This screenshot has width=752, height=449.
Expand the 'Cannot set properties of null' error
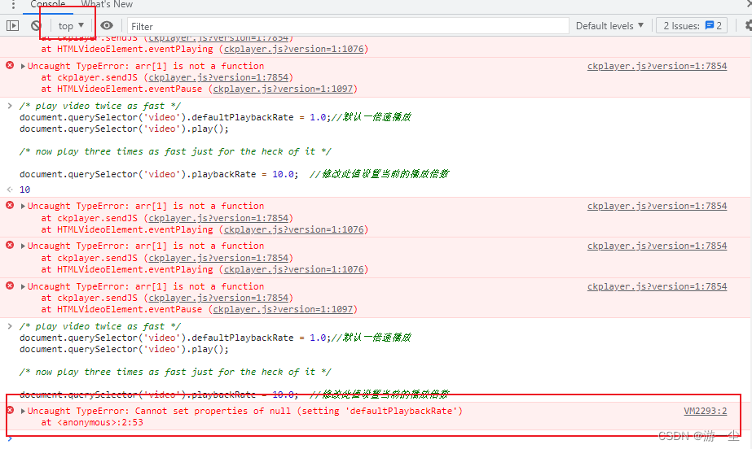23,412
